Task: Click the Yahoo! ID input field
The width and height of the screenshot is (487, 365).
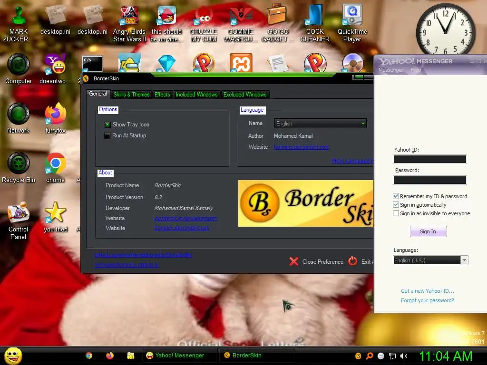Action: point(430,159)
